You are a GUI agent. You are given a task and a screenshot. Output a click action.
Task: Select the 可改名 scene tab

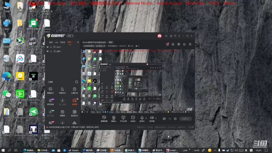(x=63, y=42)
